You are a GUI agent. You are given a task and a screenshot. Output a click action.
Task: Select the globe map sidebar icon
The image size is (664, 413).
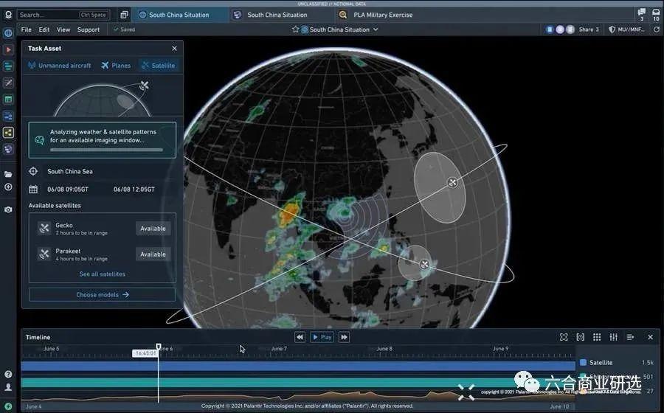click(x=8, y=33)
